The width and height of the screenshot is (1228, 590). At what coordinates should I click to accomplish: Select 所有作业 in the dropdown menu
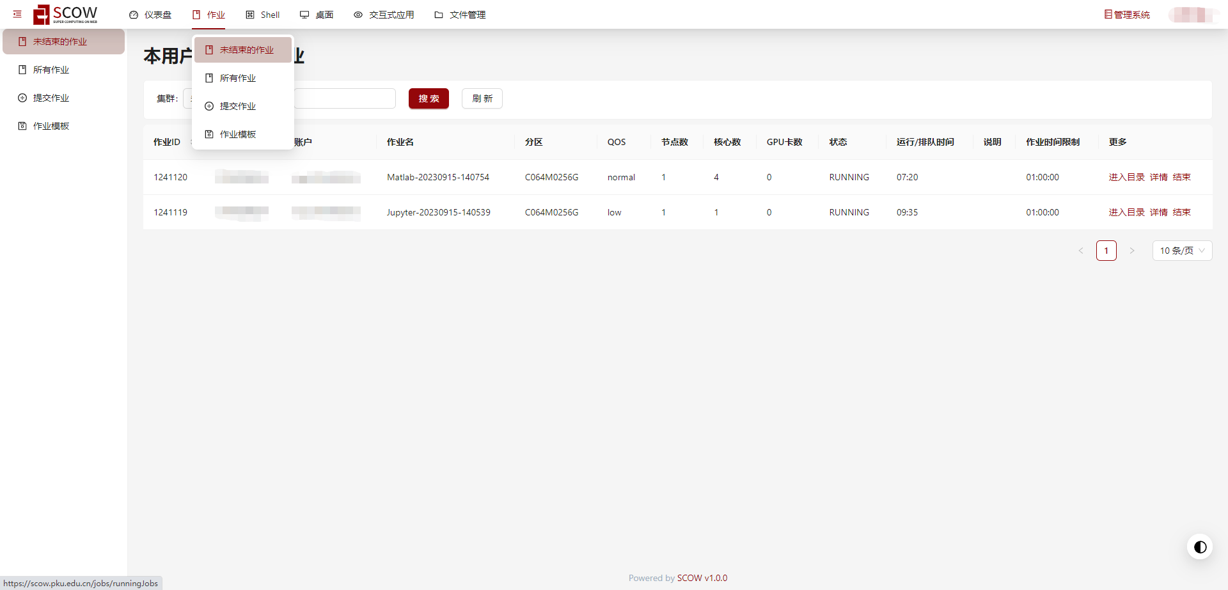[237, 78]
